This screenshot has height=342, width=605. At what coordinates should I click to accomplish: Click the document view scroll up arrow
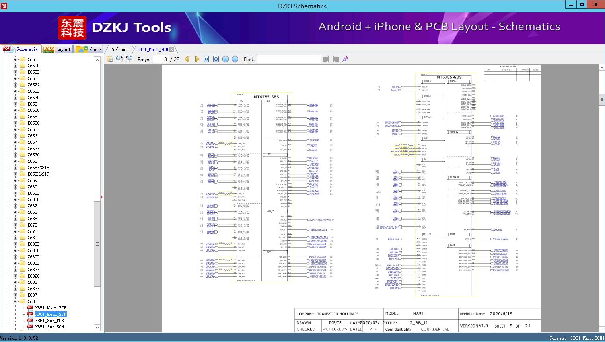[602, 68]
